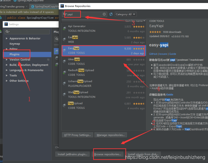Clear the yapi search with the X icon
Image resolution: width=208 pixels, height=163 pixels.
(x=104, y=14)
